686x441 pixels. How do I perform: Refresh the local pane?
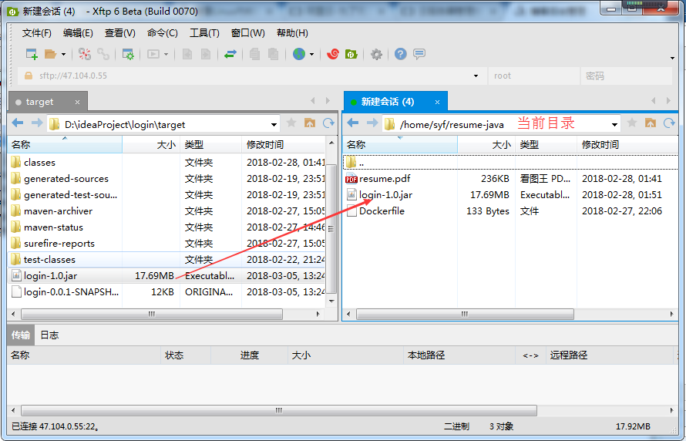point(328,123)
